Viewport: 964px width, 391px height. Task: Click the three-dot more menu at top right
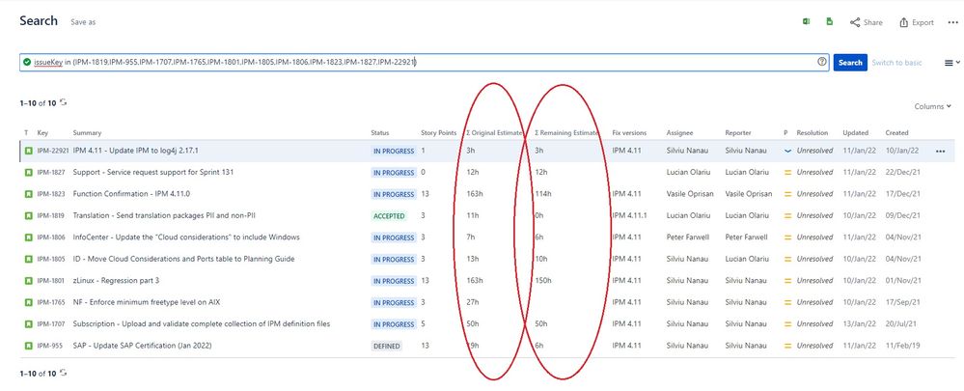pos(952,22)
